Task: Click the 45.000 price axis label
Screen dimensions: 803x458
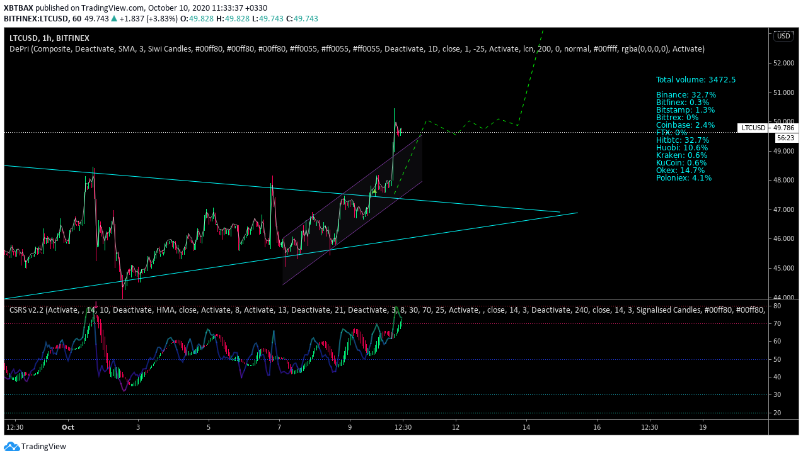Action: [784, 268]
